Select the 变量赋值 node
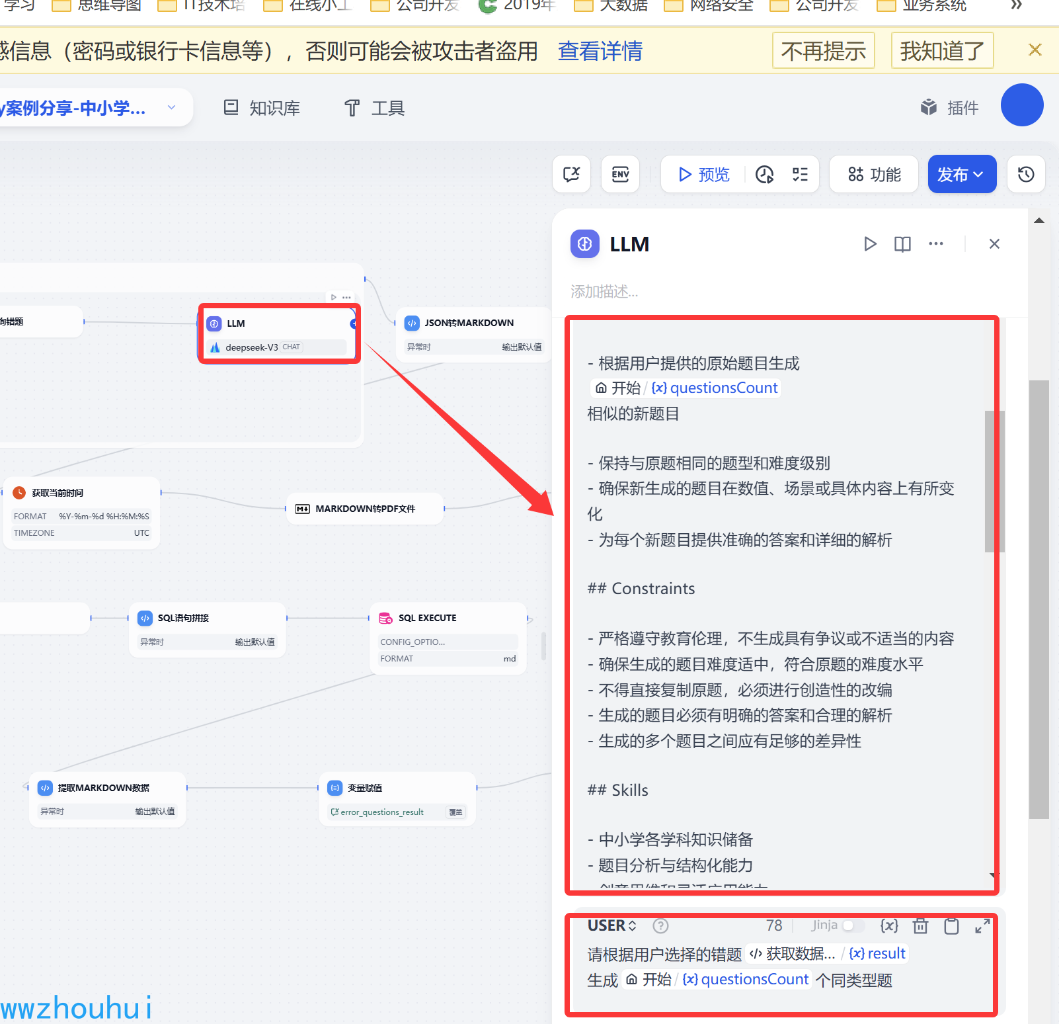This screenshot has height=1024, width=1059. [397, 799]
